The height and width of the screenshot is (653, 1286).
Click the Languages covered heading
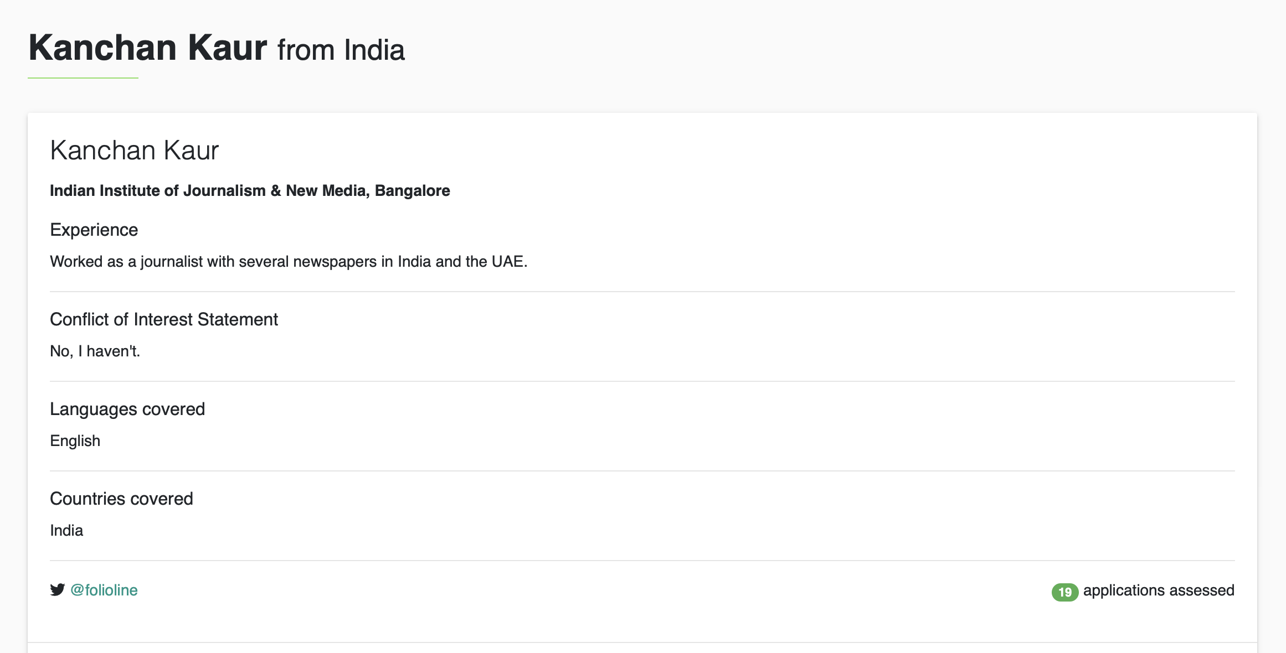coord(127,409)
